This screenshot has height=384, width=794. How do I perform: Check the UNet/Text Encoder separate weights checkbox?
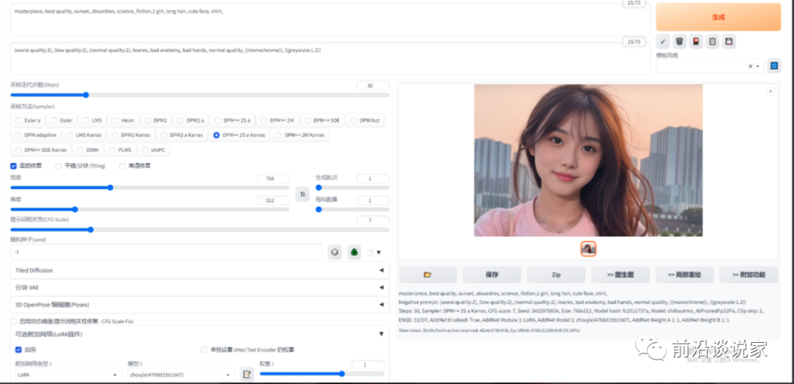pos(204,349)
